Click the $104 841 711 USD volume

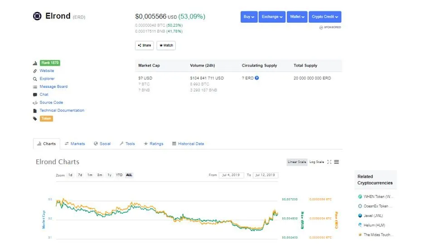(x=207, y=78)
